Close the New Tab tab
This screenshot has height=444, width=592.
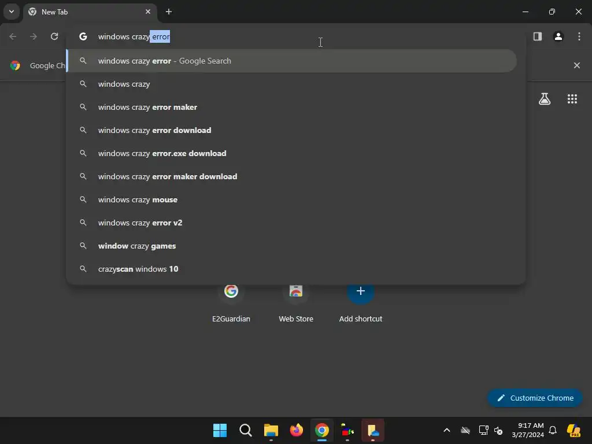point(148,12)
